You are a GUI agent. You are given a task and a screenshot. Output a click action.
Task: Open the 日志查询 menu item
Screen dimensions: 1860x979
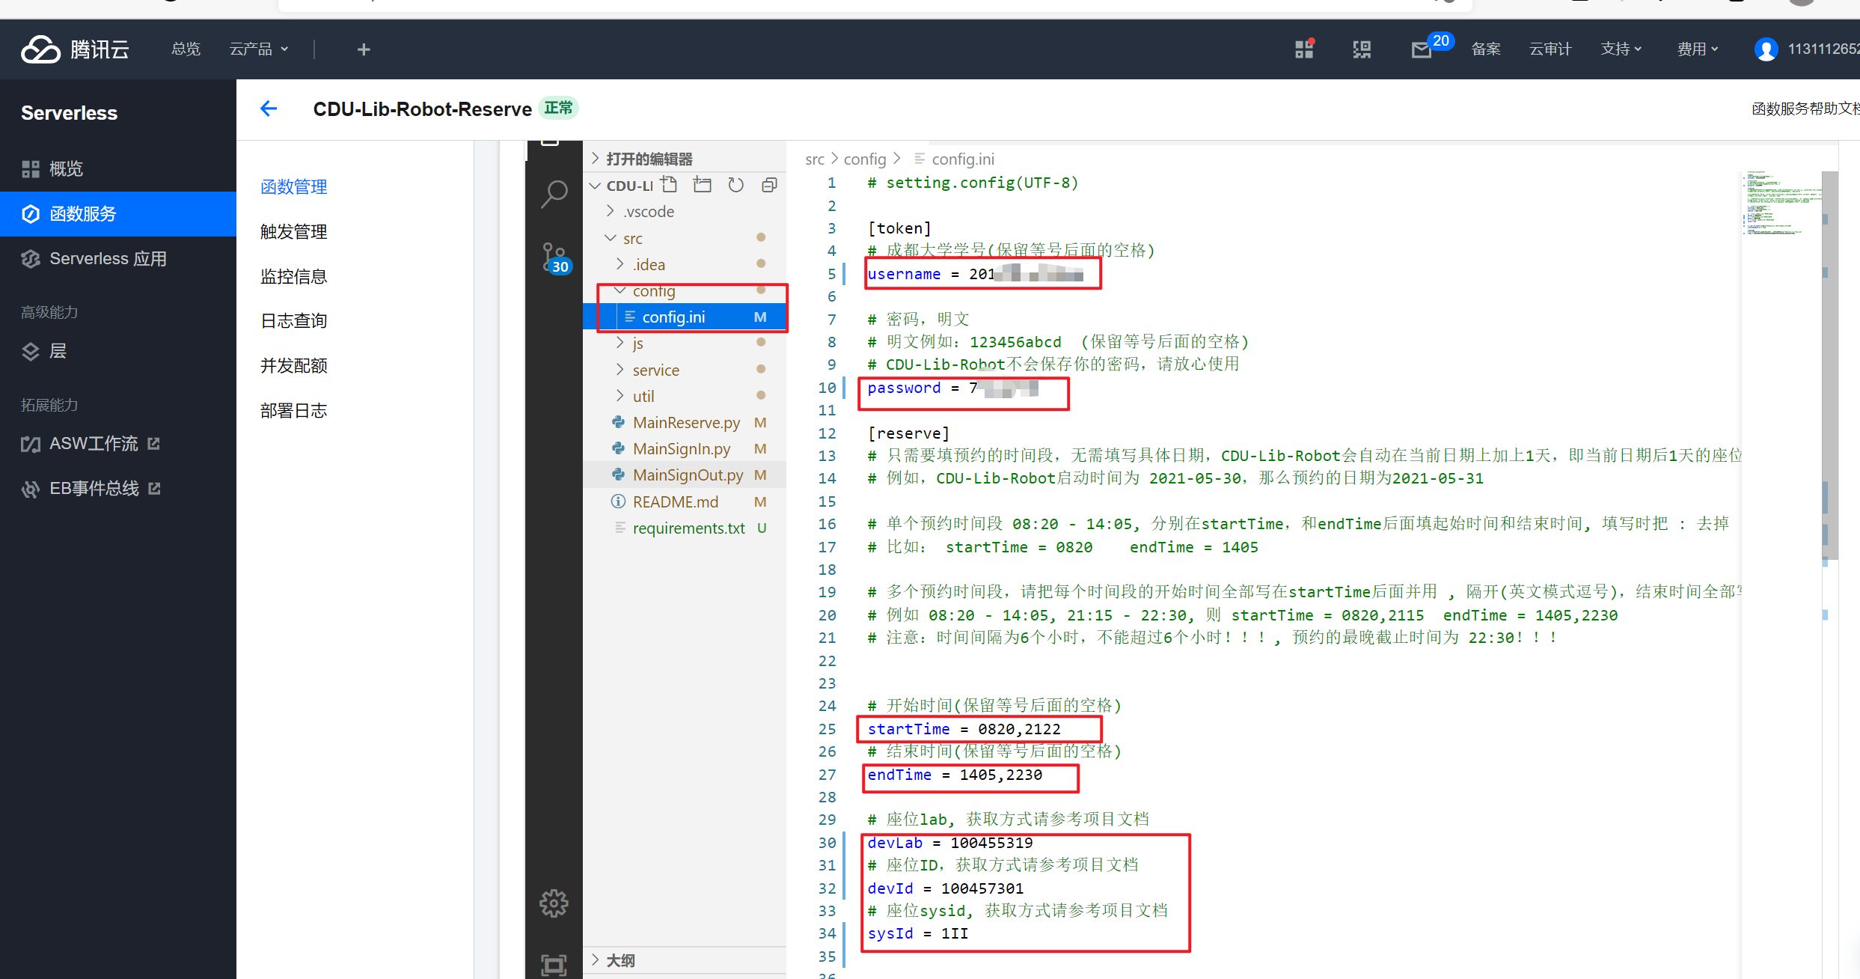pos(294,321)
